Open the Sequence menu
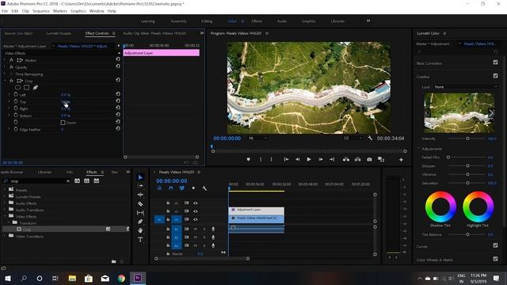507x285 pixels. 41,11
